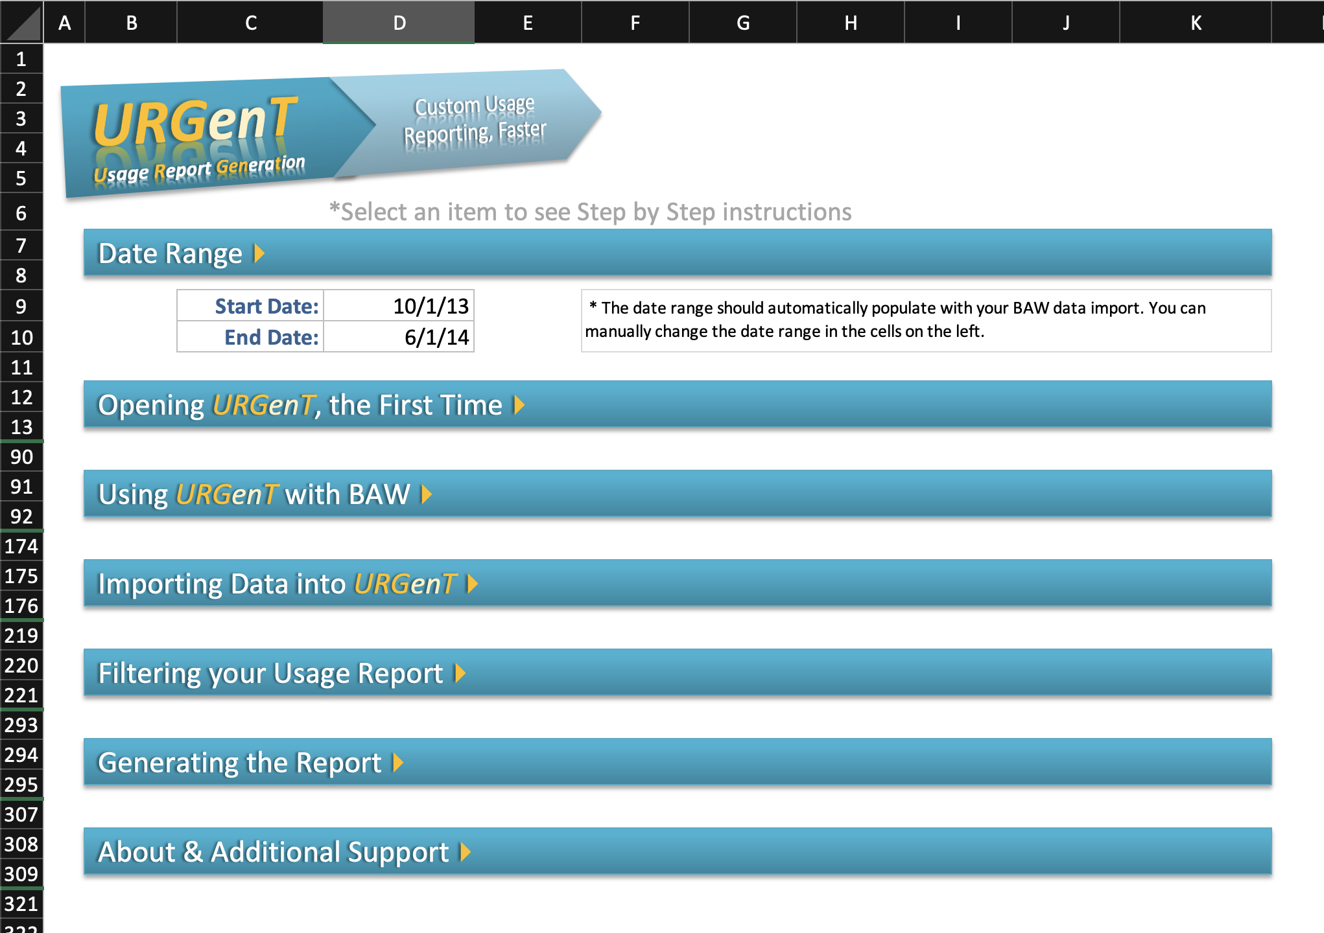Click the About & Additional Support arrow icon
Viewport: 1324px width, 933px height.
465,853
